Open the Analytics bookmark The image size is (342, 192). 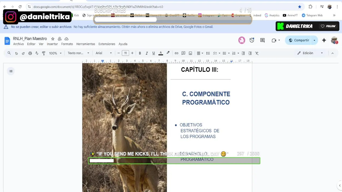click(272, 15)
